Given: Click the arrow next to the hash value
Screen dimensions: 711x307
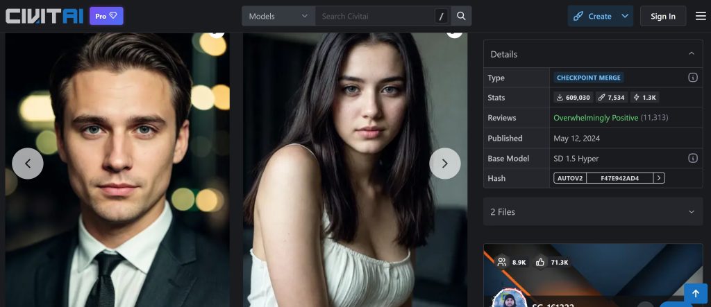Looking at the screenshot, I should [x=659, y=178].
